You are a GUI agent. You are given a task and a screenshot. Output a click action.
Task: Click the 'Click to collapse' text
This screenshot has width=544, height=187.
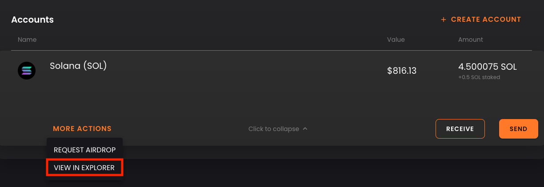point(274,129)
